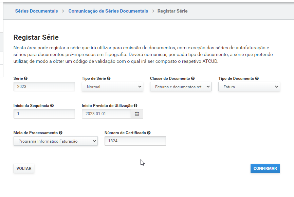The height and width of the screenshot is (197, 294).
Task: Open help icon for Classe do Documento
Action: click(x=193, y=78)
